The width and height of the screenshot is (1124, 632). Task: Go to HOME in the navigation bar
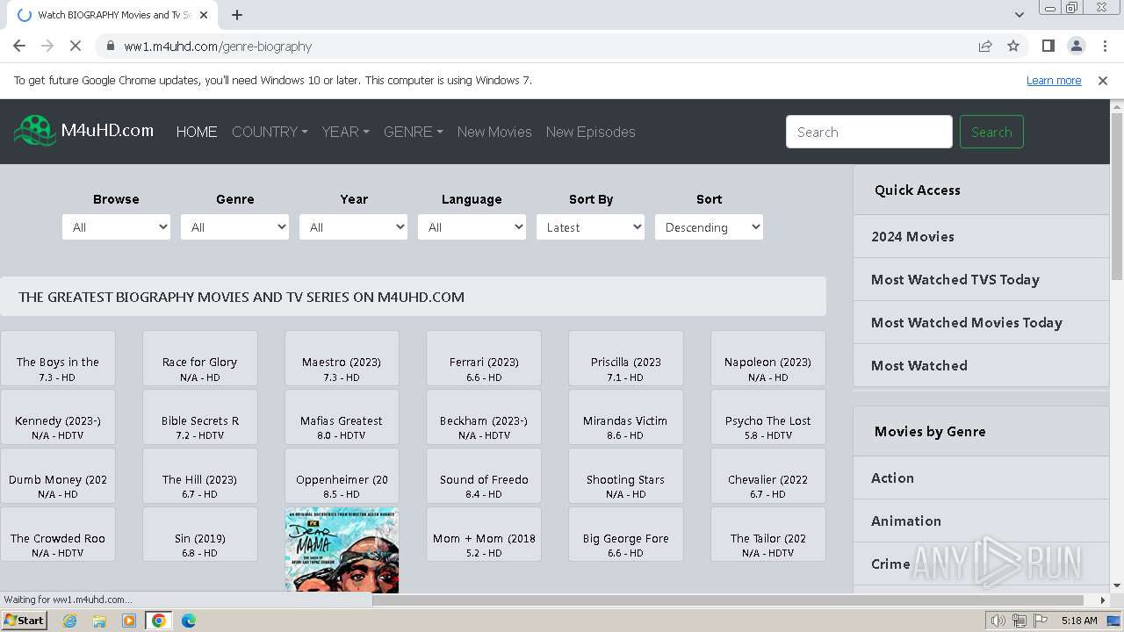[x=197, y=132]
